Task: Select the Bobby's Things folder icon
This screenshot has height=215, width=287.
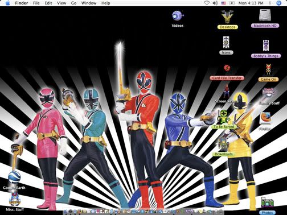Action: tap(266, 46)
